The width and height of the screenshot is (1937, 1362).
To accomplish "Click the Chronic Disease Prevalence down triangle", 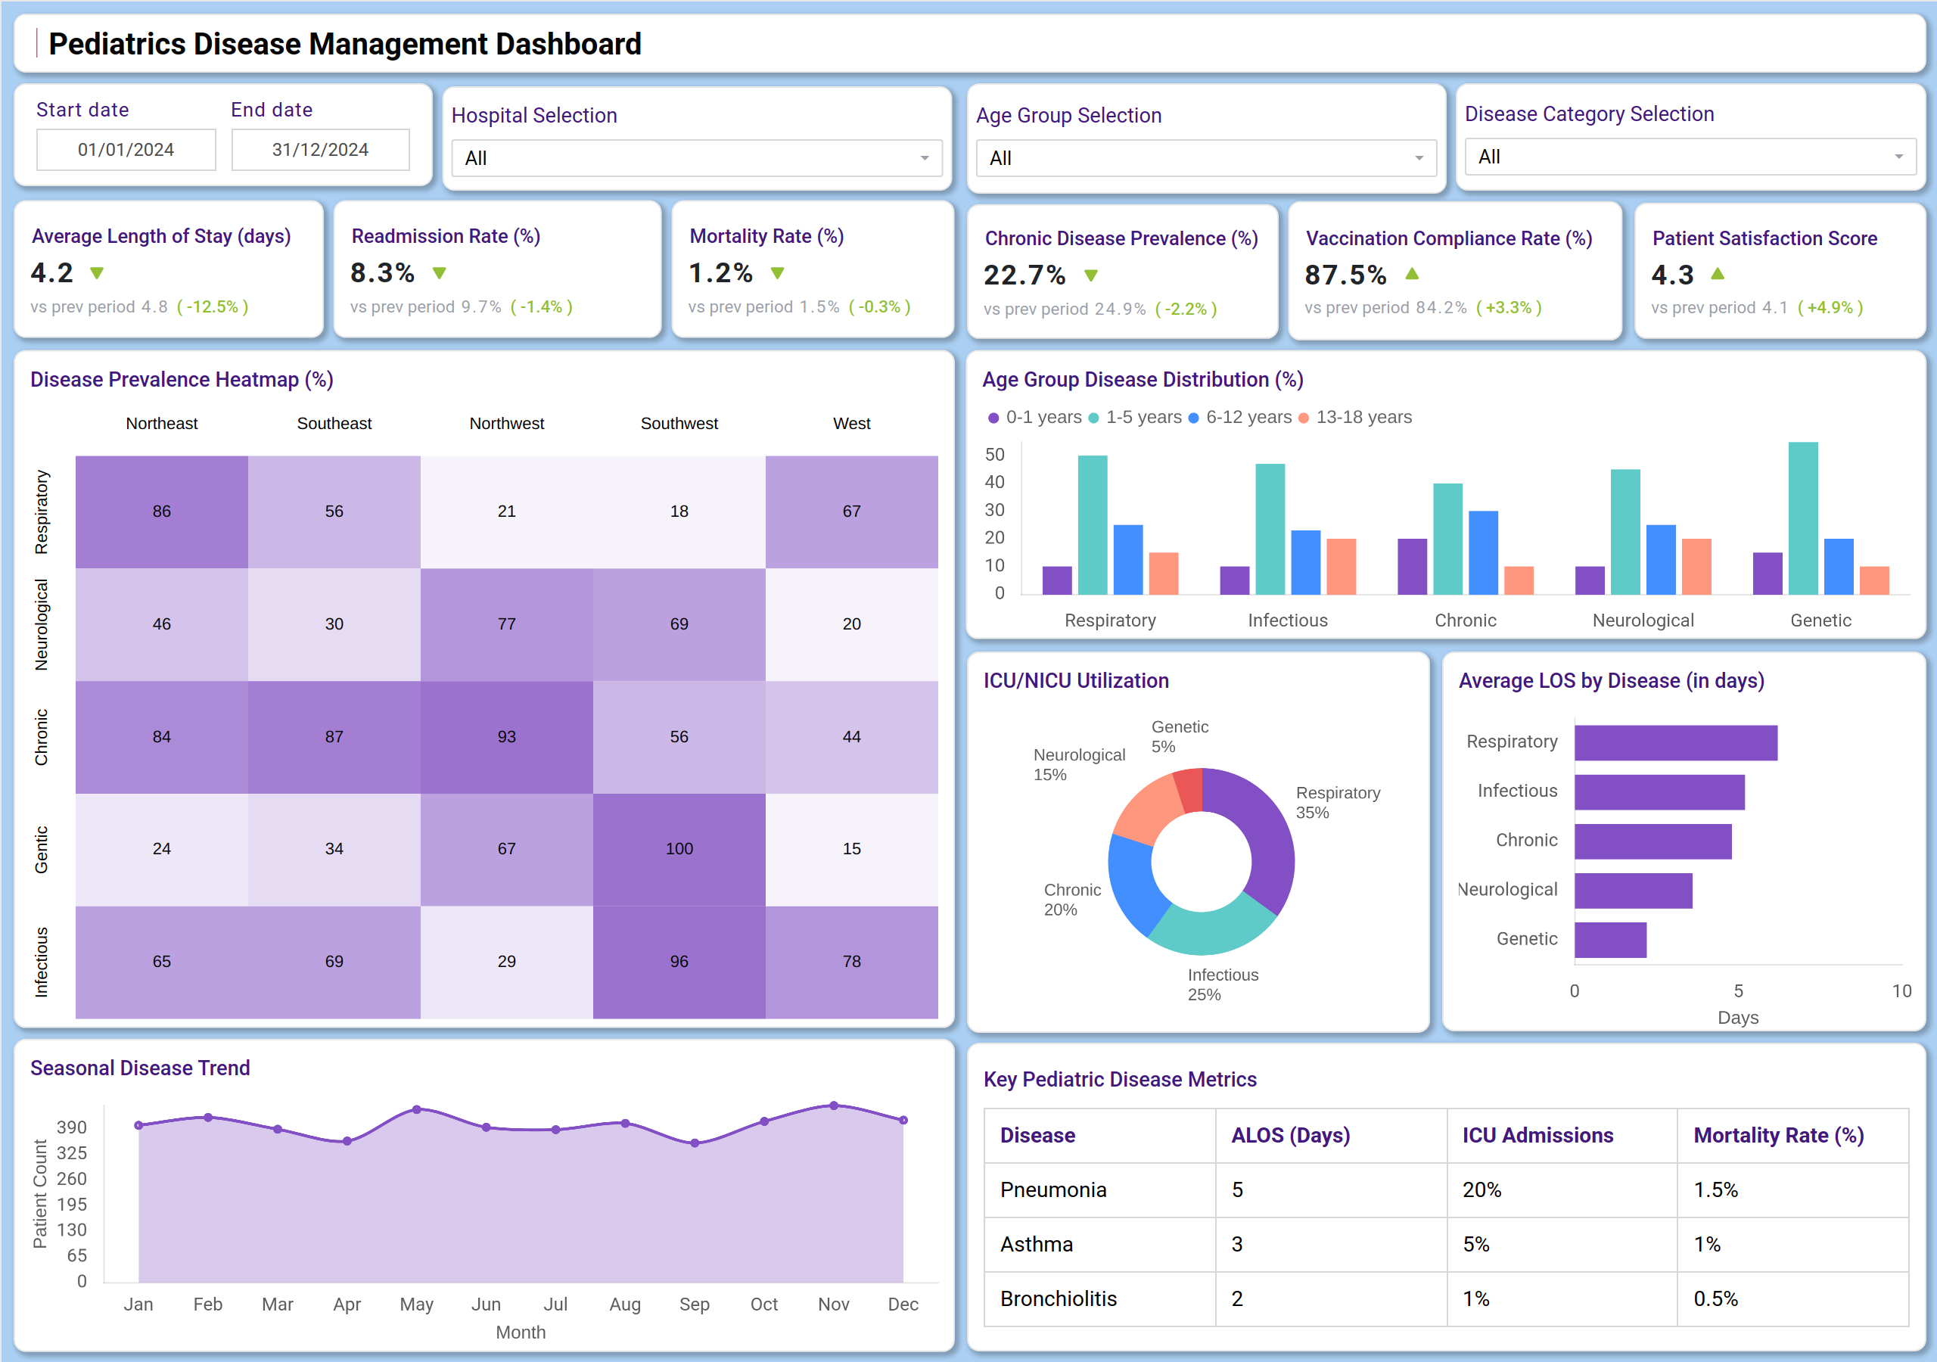I will (x=1091, y=276).
